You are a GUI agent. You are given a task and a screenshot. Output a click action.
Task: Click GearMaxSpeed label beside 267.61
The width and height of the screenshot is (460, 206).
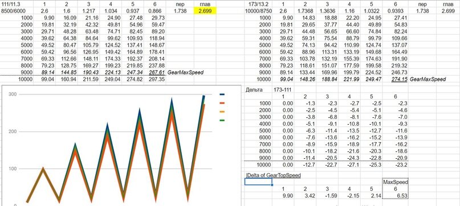coord(185,72)
